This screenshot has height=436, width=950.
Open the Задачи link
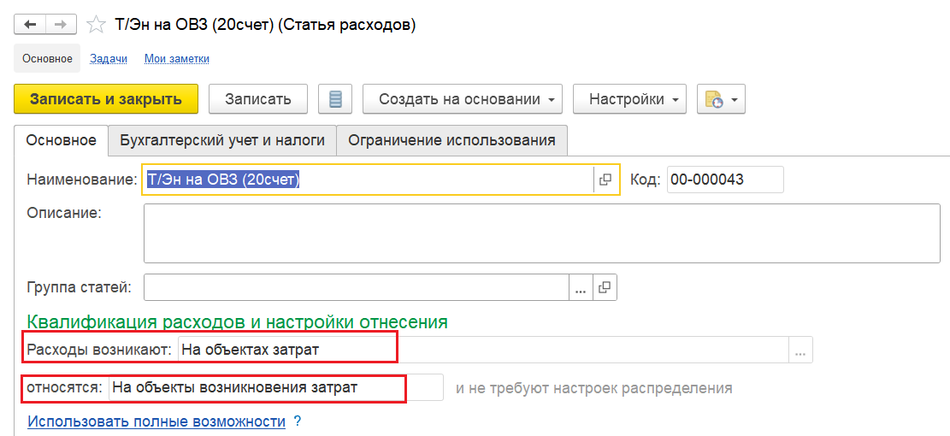(x=109, y=59)
